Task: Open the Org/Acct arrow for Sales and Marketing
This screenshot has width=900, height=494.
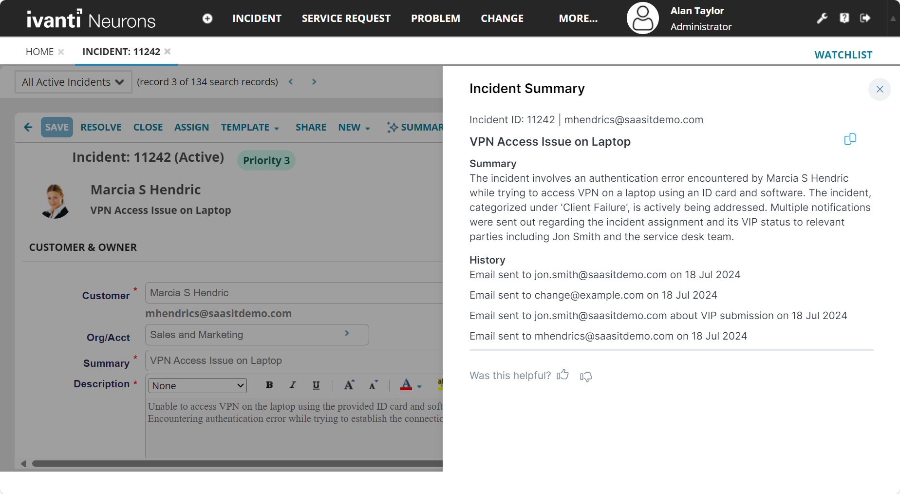Action: coord(347,333)
